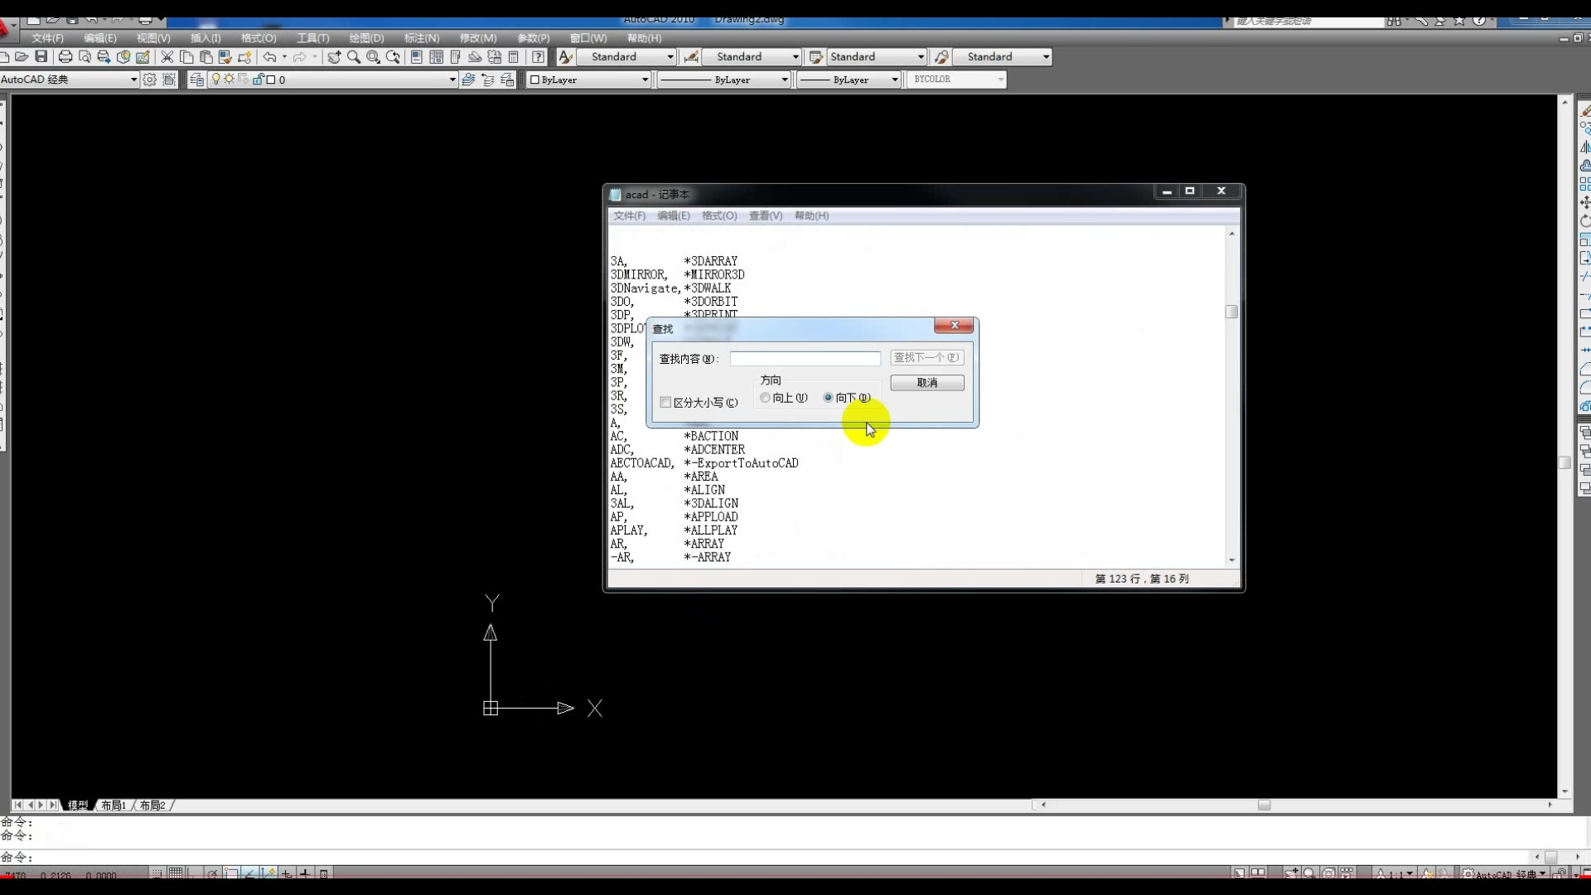This screenshot has width=1591, height=895.
Task: Open the AutoCAD 经典 workspace dropdown
Action: (133, 80)
